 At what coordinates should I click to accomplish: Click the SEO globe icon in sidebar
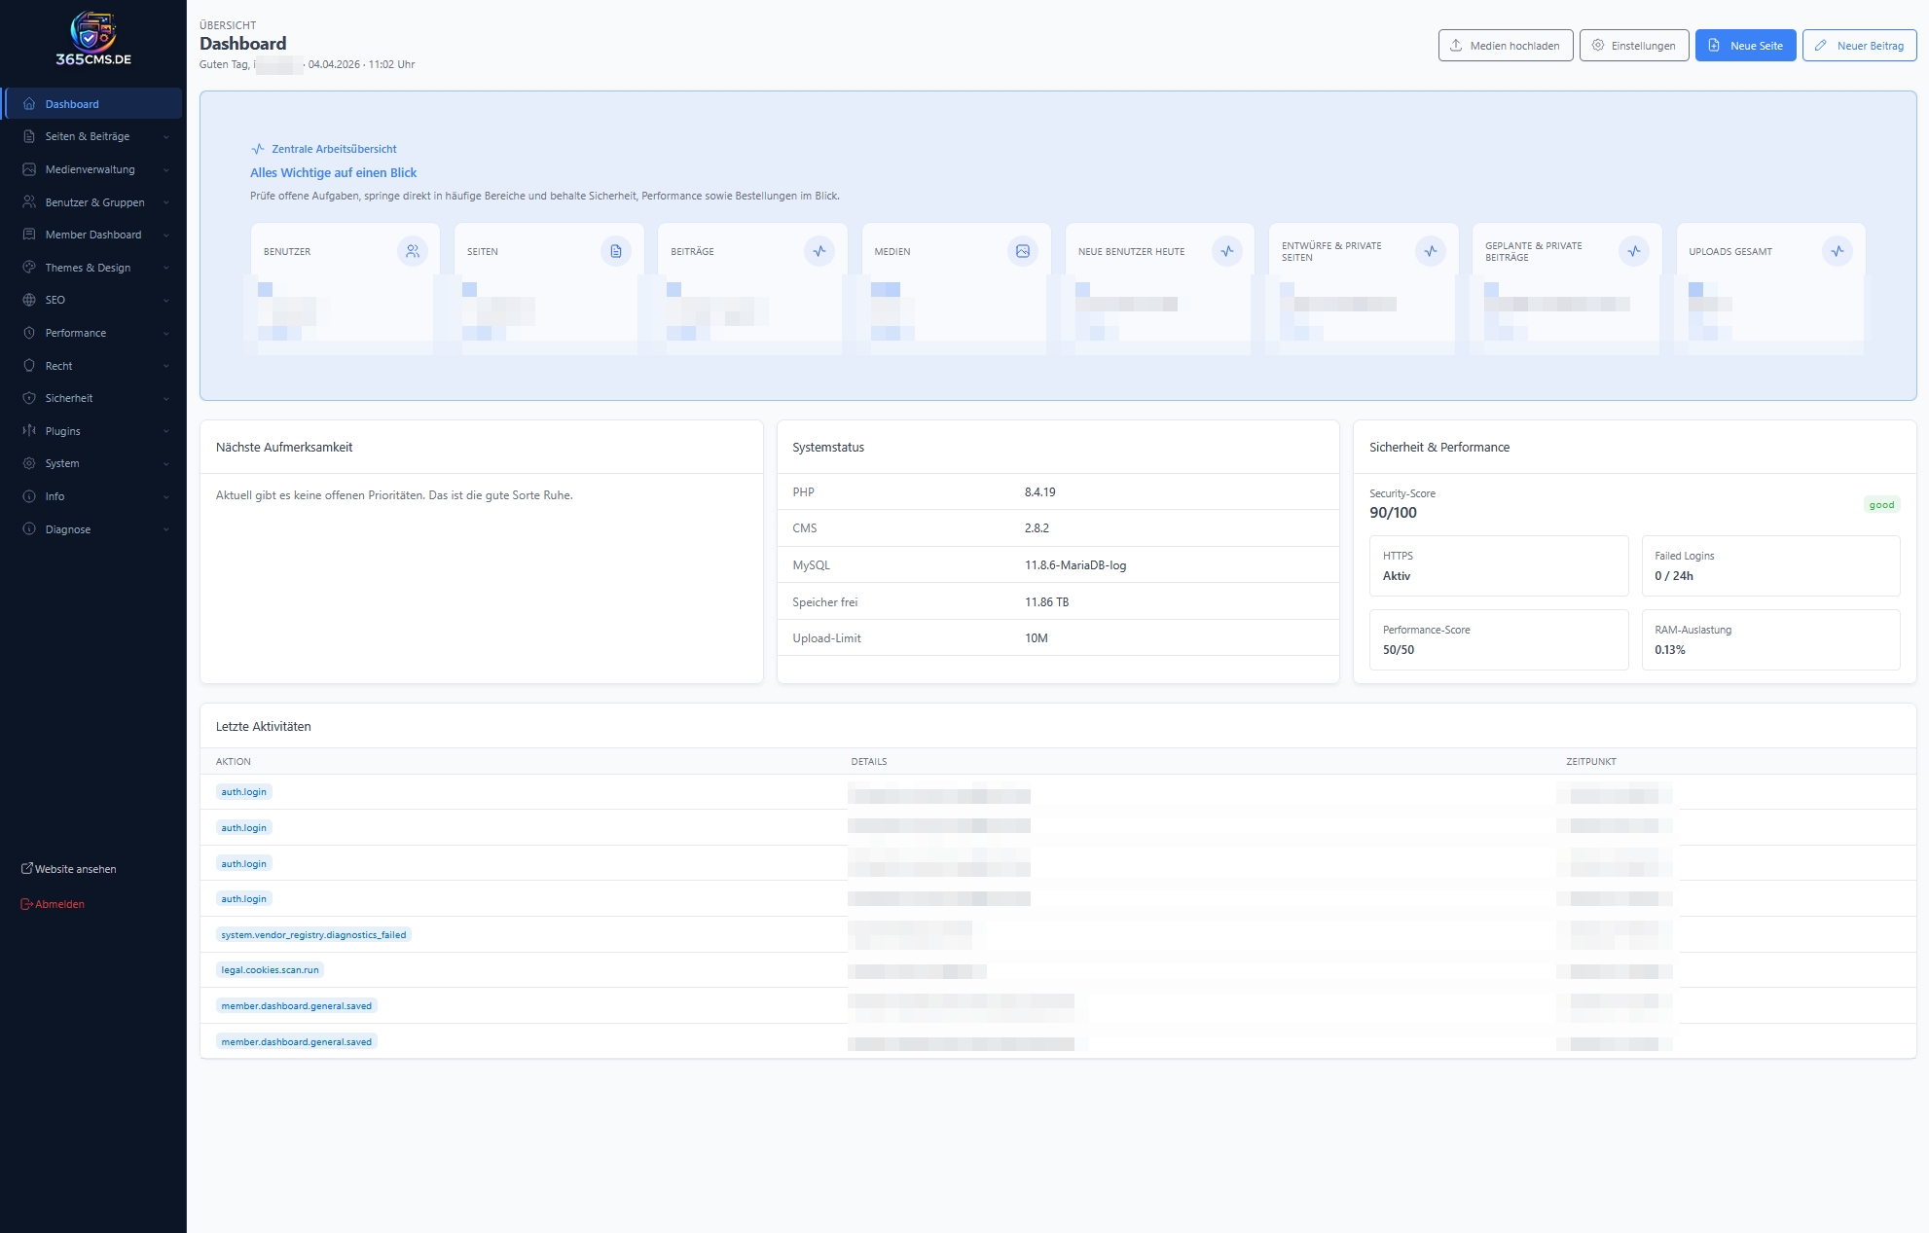coord(29,300)
